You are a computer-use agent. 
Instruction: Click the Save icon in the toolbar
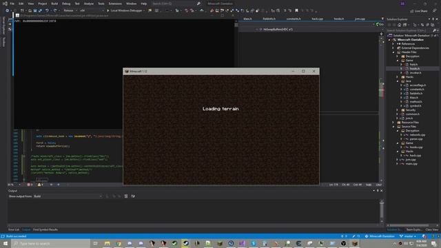tap(35, 11)
